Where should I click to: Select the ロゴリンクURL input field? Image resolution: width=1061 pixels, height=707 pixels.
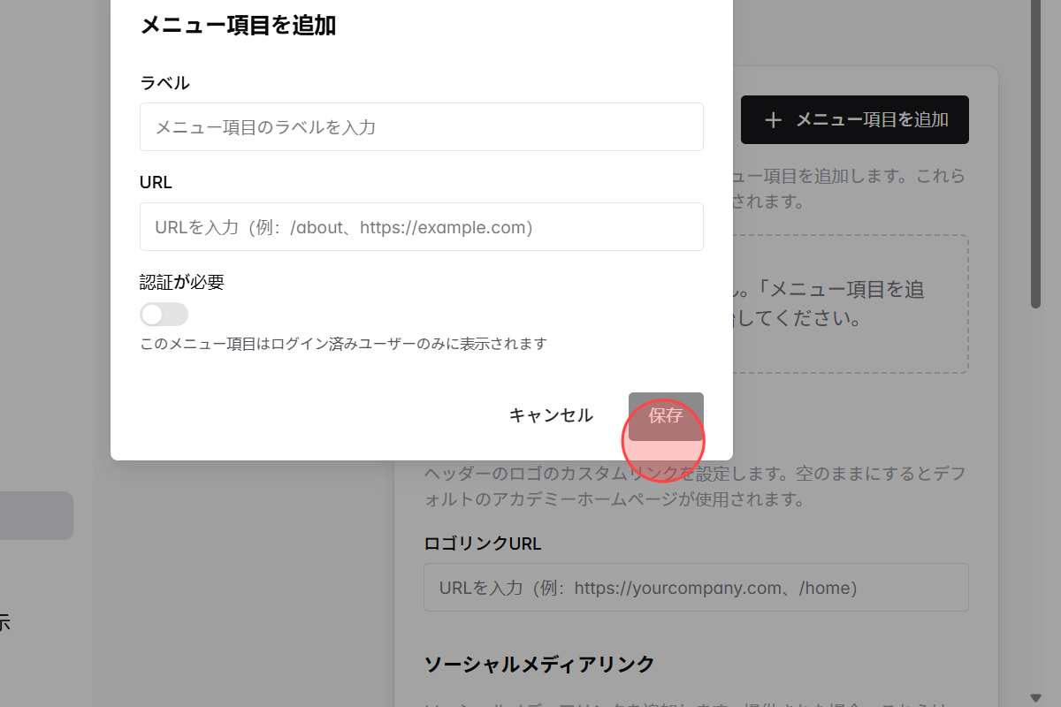coord(696,587)
